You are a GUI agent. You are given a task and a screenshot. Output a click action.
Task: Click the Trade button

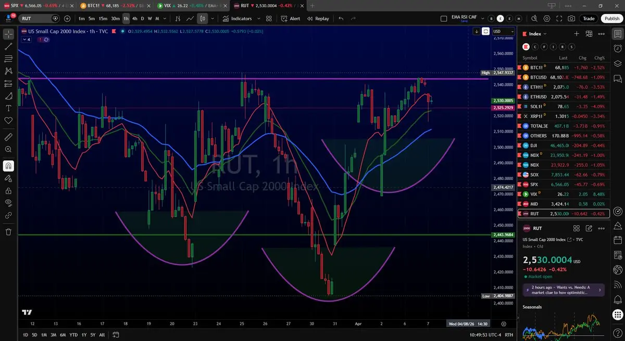click(589, 18)
